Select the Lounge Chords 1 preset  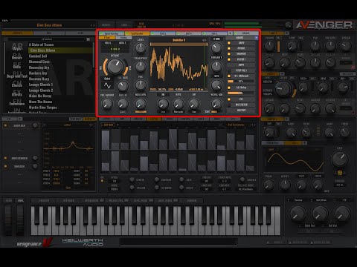(41, 85)
